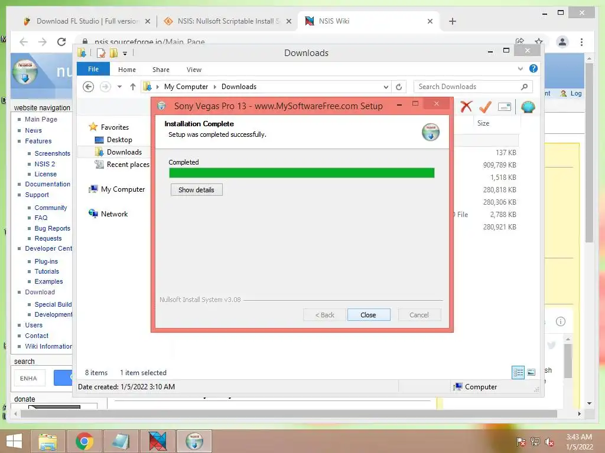Image resolution: width=605 pixels, height=453 pixels.
Task: Click the wiki search input box
Action: [x=30, y=378]
